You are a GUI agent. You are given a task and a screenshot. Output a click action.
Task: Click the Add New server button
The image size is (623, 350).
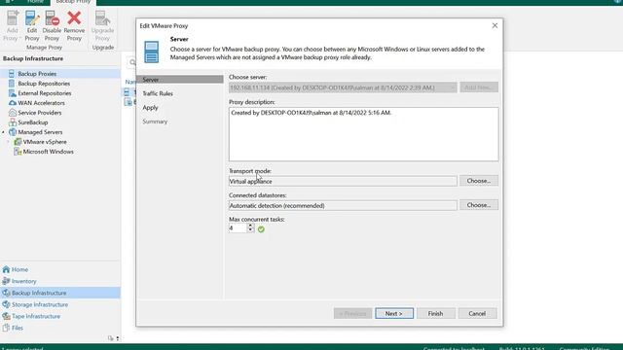pyautogui.click(x=479, y=87)
